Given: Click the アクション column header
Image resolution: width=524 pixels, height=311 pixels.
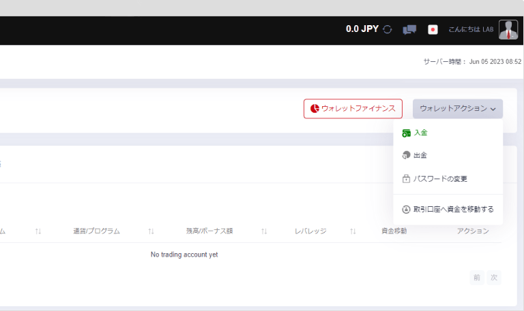Looking at the screenshot, I should point(473,231).
